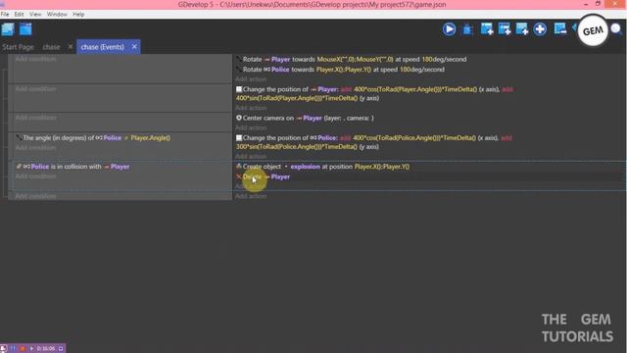
Task: Open the File menu
Action: tap(5, 14)
